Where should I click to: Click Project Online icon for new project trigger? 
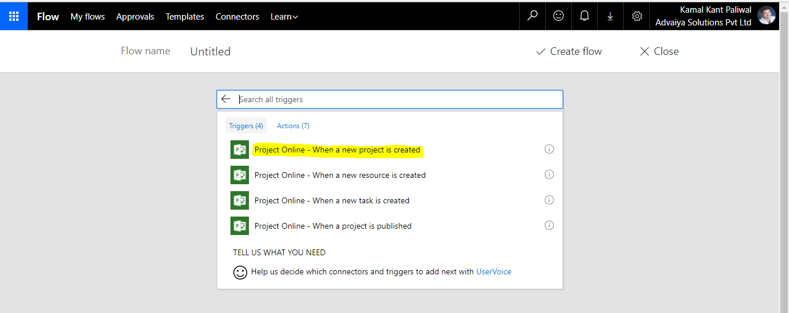240,150
